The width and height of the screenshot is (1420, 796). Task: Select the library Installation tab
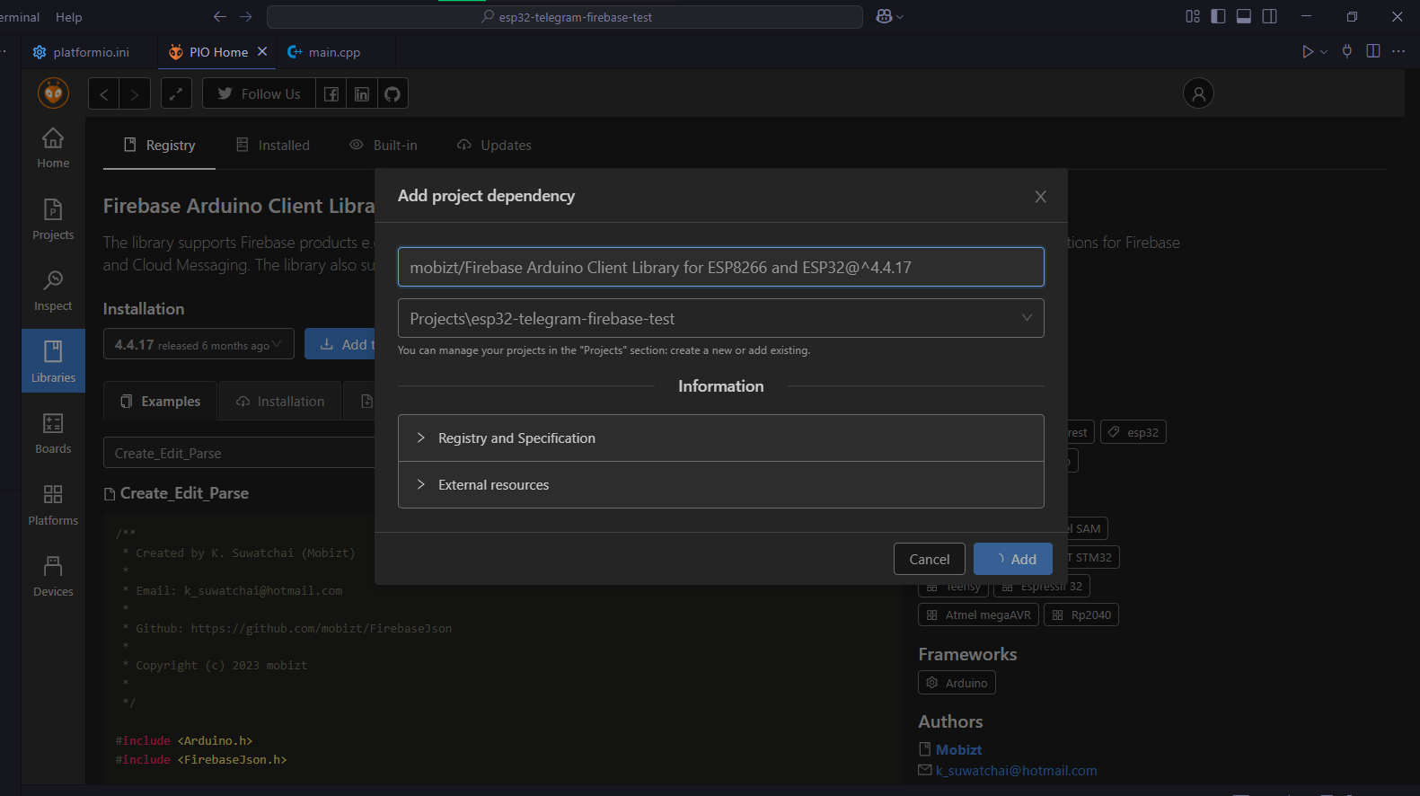pyautogui.click(x=280, y=401)
